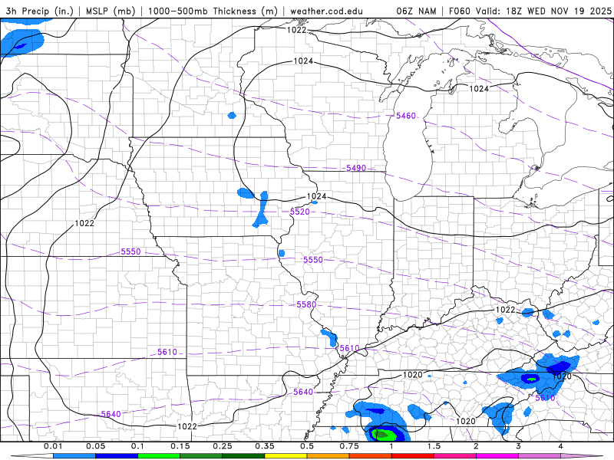Select the 5520 thickness contour label
614x460 pixels.
299,212
